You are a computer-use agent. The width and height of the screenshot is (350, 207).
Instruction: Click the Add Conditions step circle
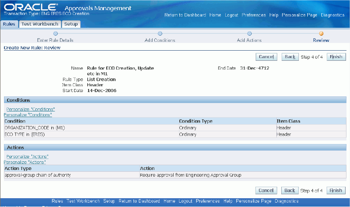(160, 33)
